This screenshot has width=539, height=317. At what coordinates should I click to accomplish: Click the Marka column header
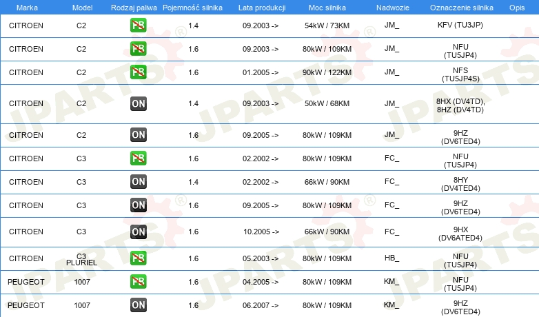click(x=27, y=8)
